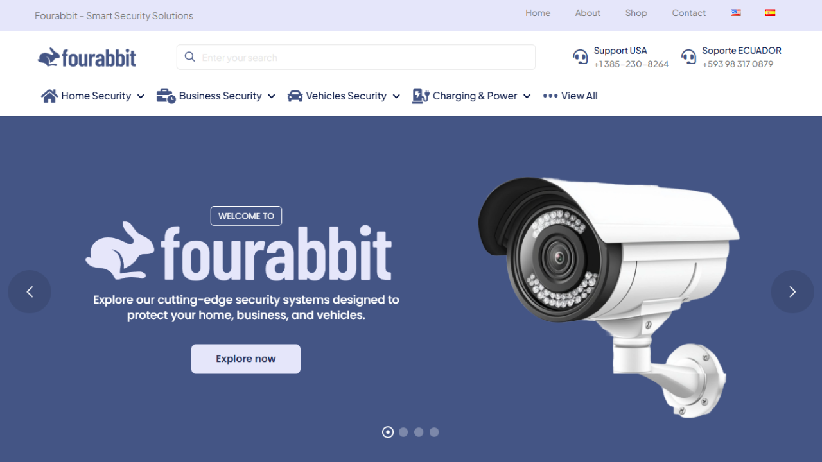Click the briefcase icon beside Business Security
This screenshot has height=462, width=822.
pyautogui.click(x=166, y=96)
